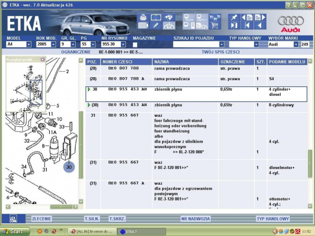The width and height of the screenshot is (315, 236).
Task: Expand the WYBÓR MARKI dropdown showing Audi
Action: pyautogui.click(x=296, y=45)
